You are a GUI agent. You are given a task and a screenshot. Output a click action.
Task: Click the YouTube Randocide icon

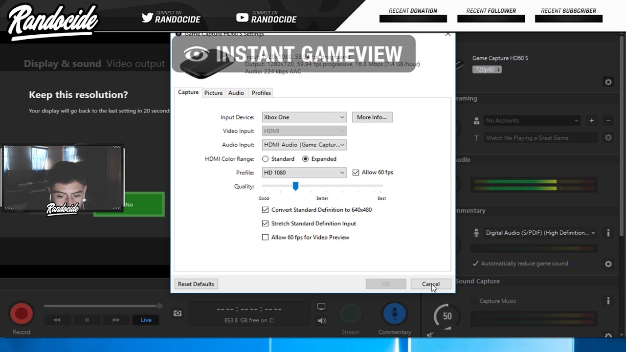point(242,18)
